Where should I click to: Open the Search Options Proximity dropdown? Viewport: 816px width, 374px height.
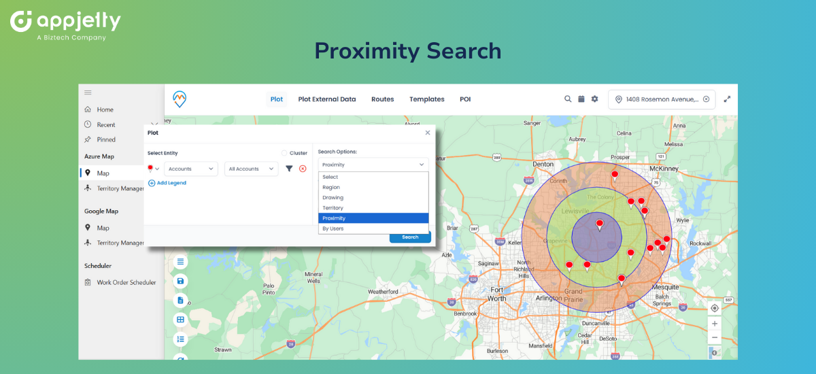click(x=373, y=165)
